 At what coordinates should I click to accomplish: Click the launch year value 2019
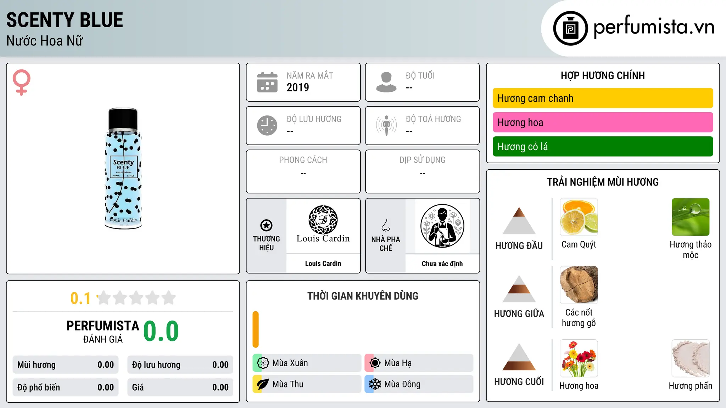298,87
